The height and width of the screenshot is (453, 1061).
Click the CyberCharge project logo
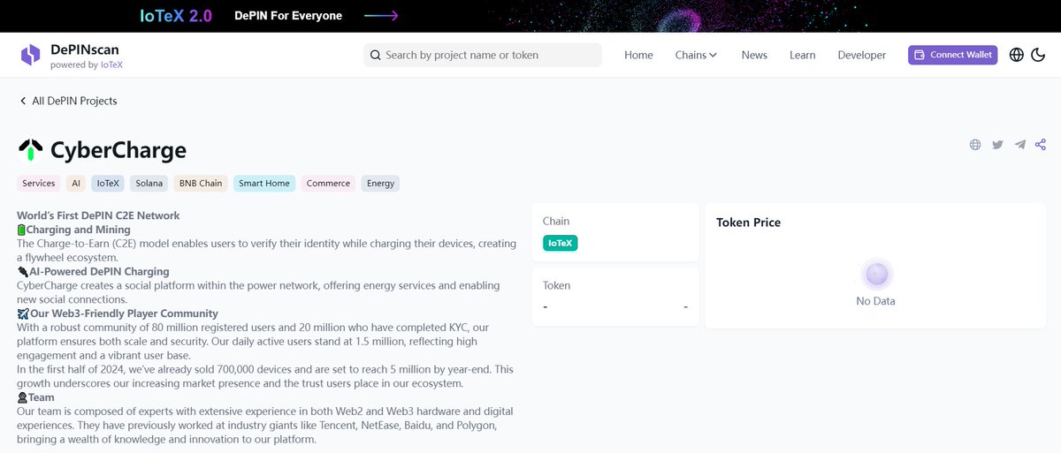pos(30,149)
